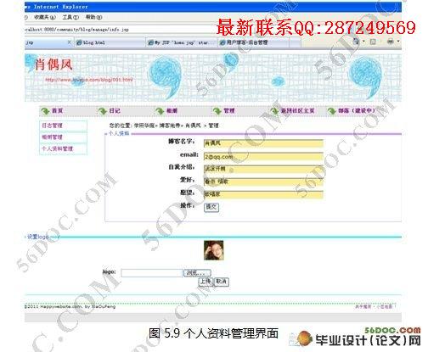Viewport: 428px width, 352px height.
Task: Click the 取消 cancel button
Action: [222, 282]
